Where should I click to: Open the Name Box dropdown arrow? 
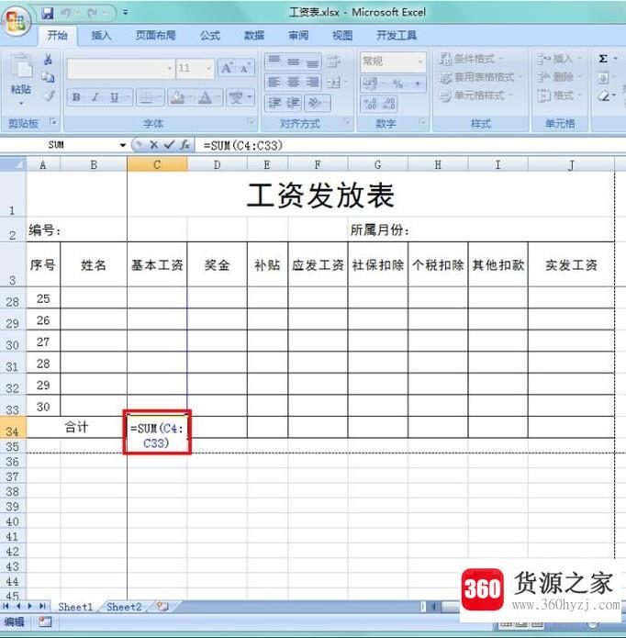[122, 145]
